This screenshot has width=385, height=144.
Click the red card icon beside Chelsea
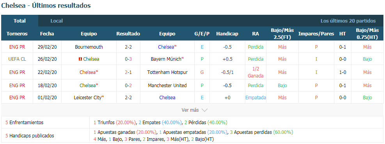pos(80,59)
